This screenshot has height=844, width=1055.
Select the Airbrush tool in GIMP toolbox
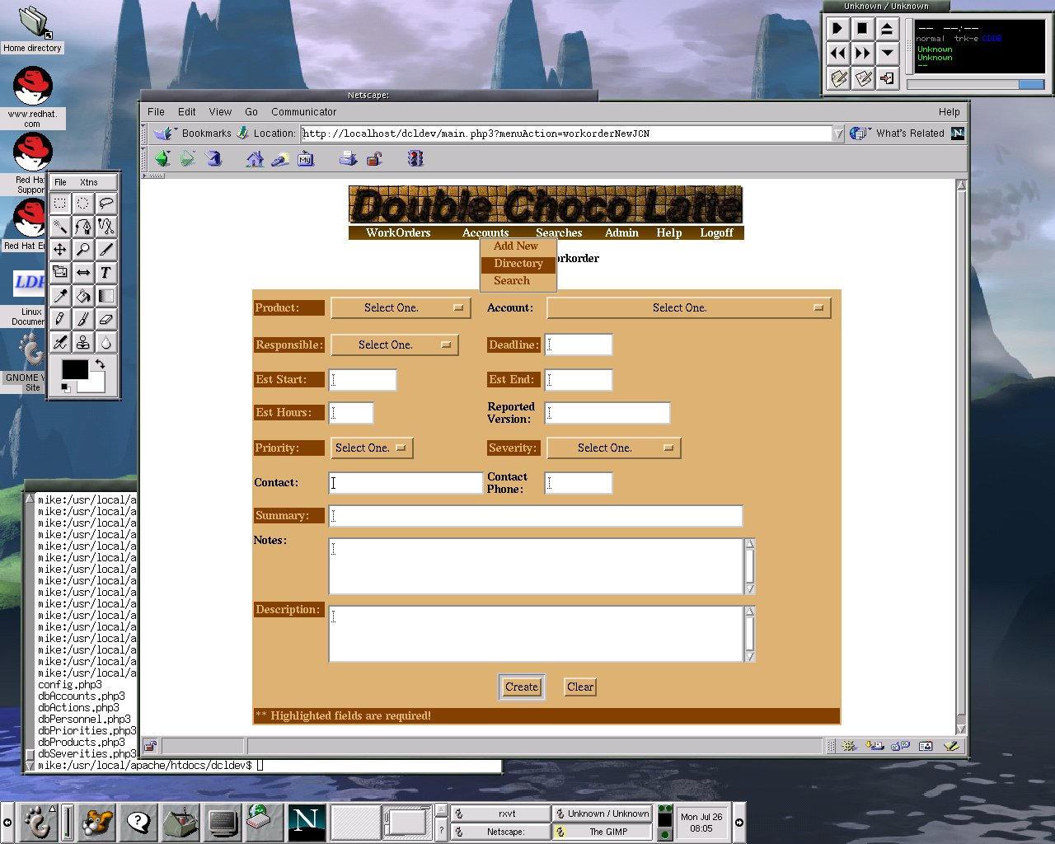click(60, 341)
